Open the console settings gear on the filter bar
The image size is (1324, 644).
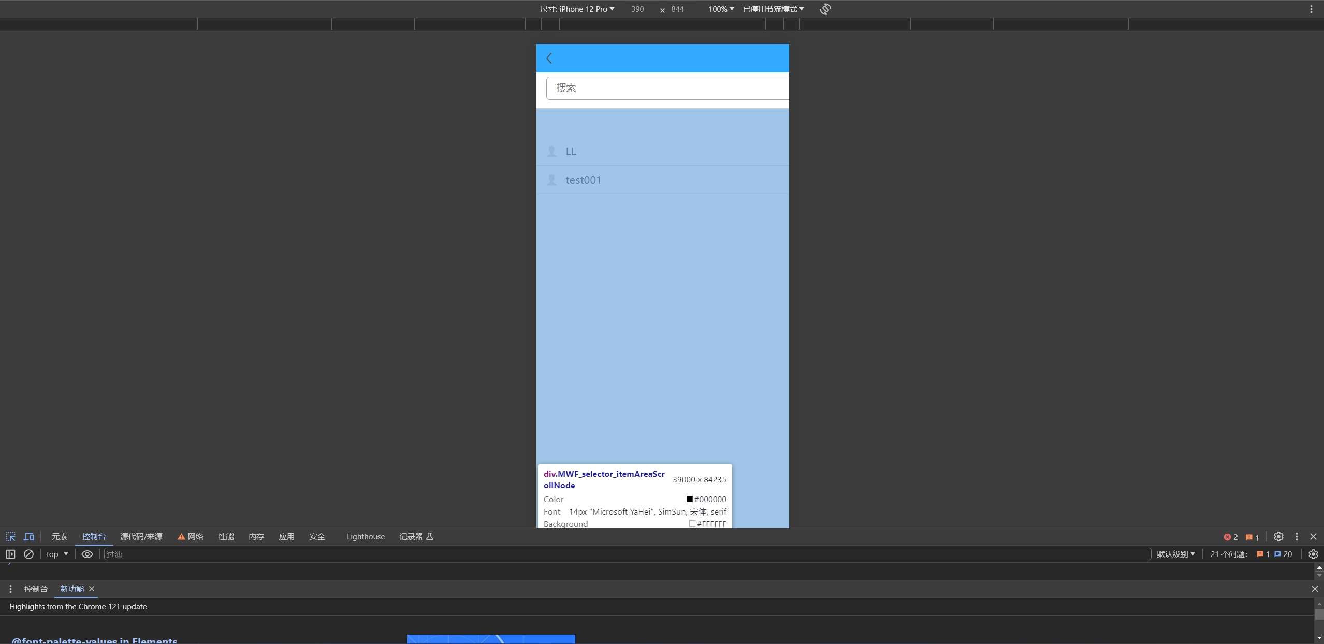(x=1313, y=554)
